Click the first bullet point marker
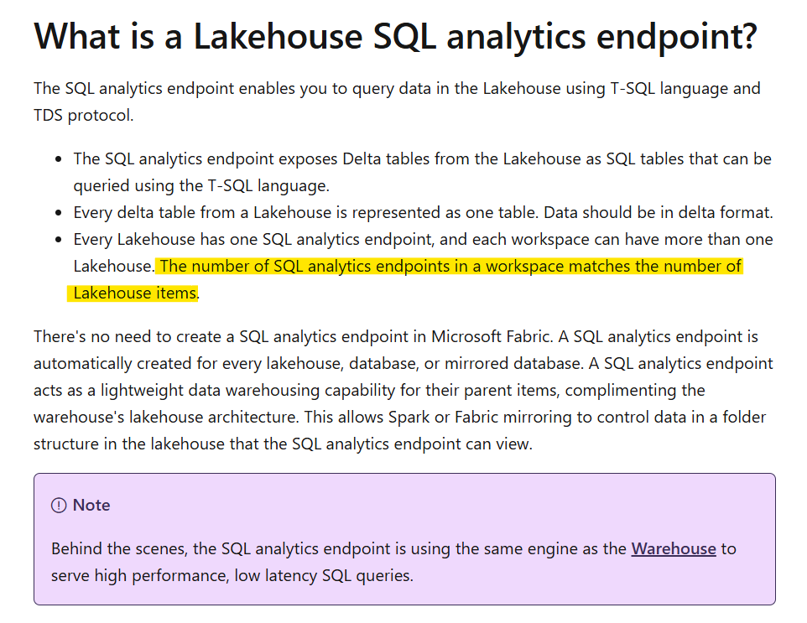807x623 pixels. [x=59, y=159]
